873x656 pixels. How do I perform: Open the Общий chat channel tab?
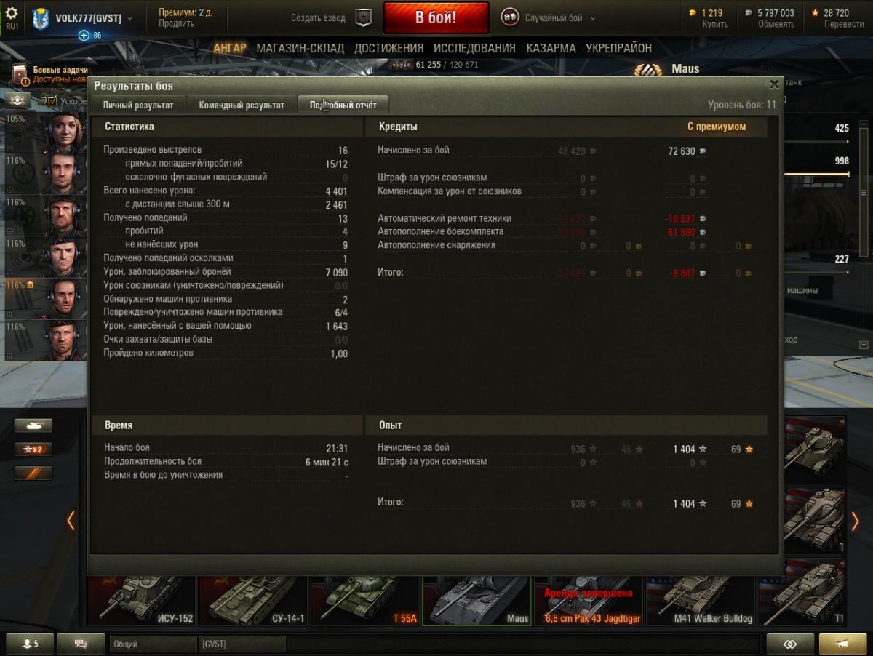coord(153,644)
